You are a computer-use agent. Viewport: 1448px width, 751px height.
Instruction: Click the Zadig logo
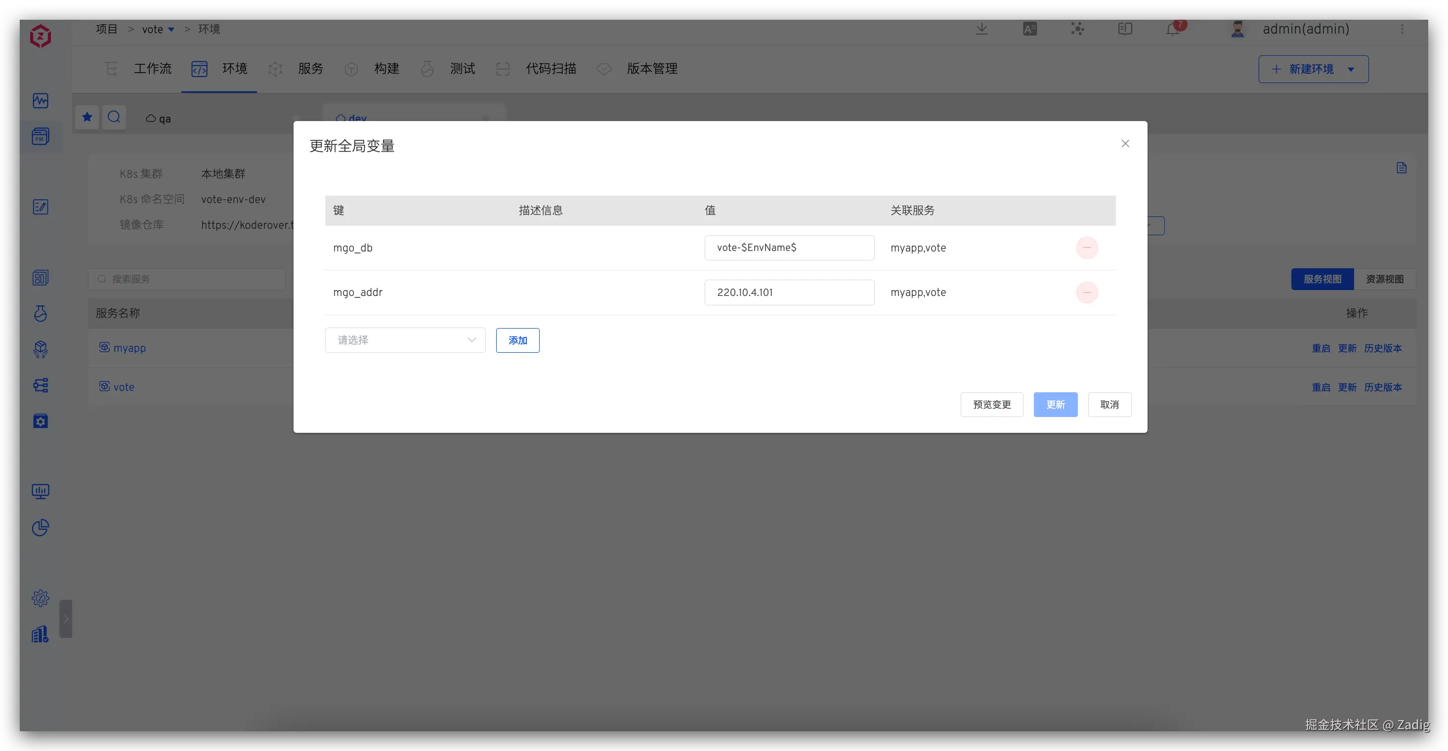point(41,37)
